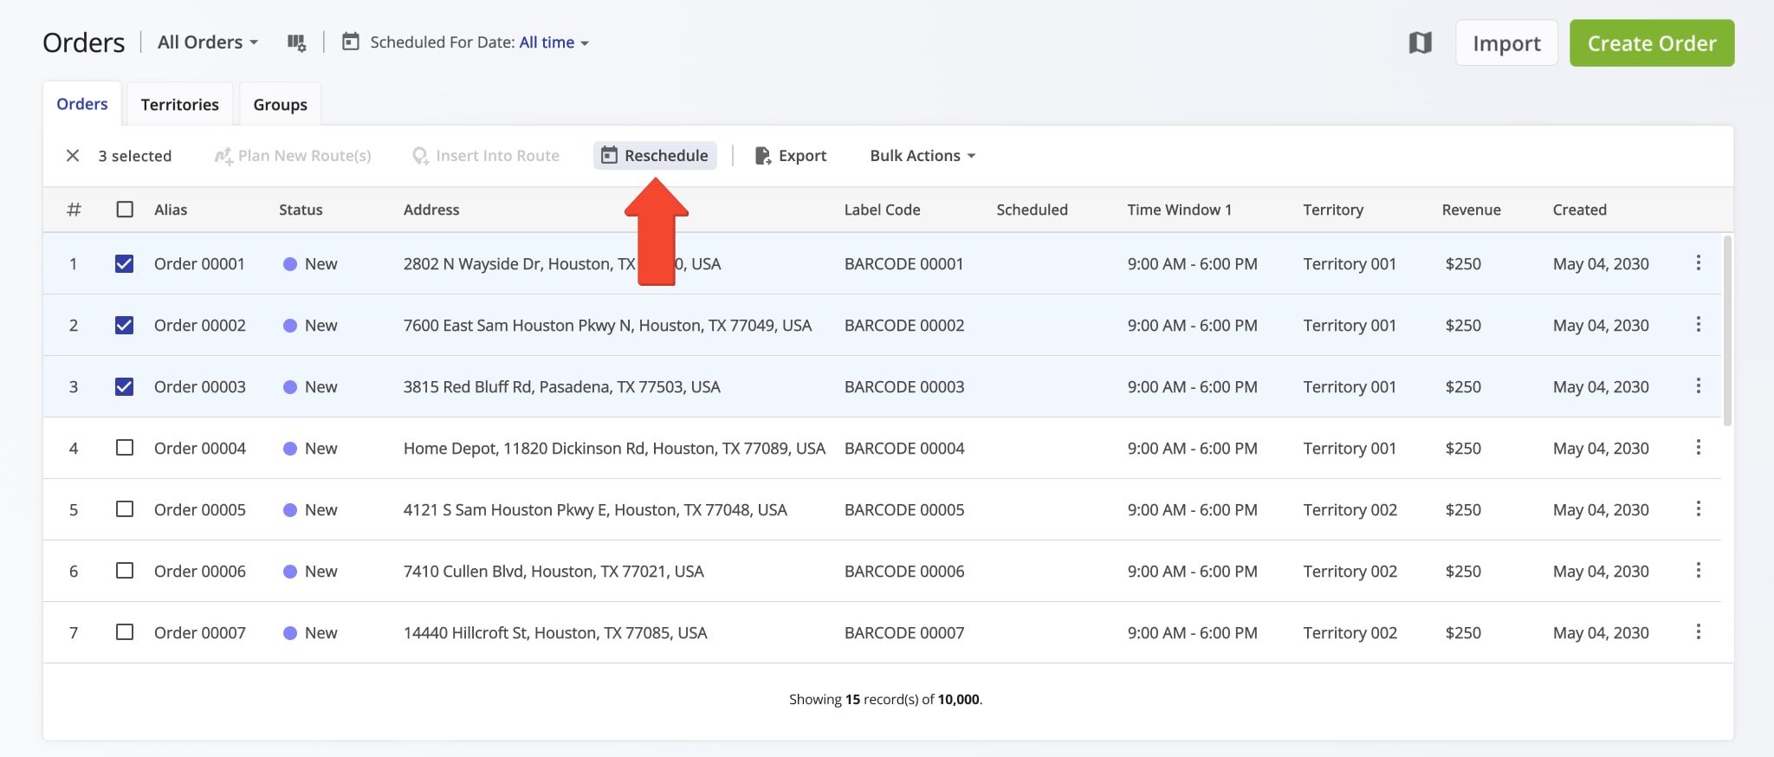The width and height of the screenshot is (1774, 757).
Task: Uncheck the Order 00003 checkbox
Action: (x=125, y=386)
